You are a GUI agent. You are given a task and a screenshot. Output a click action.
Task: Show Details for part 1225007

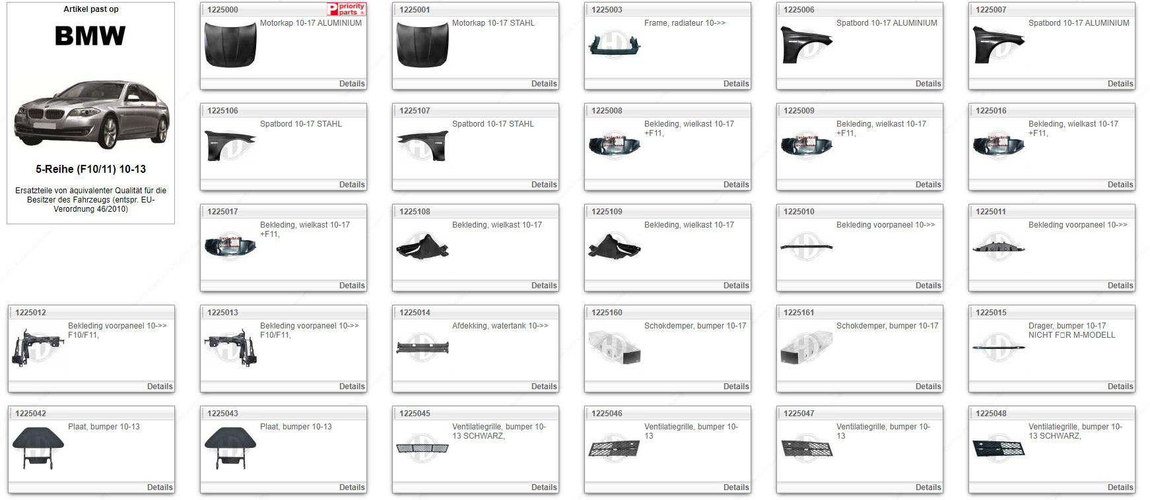tap(1120, 84)
